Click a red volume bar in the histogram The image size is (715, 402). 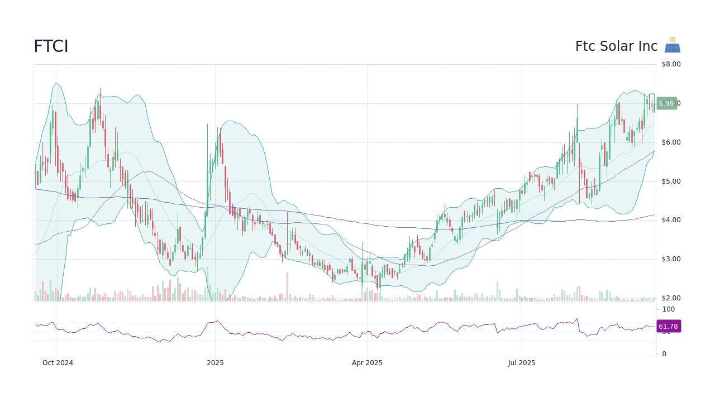coord(286,285)
